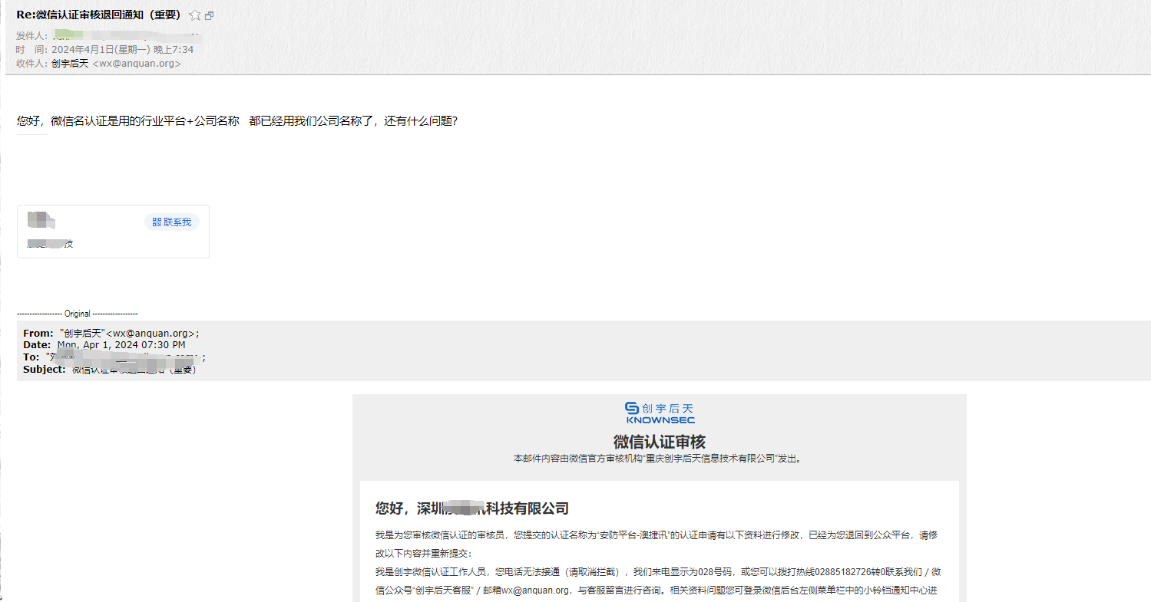Click the Knownsec 创宇后天 logo
The height and width of the screenshot is (602, 1151).
click(660, 413)
